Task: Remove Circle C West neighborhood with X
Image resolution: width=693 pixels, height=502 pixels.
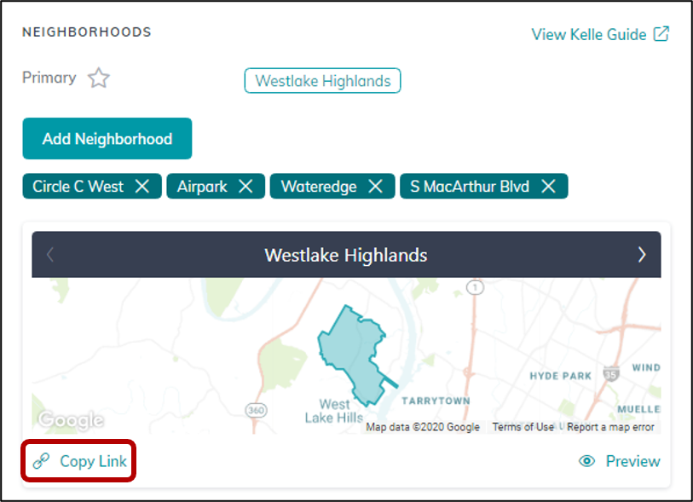Action: tap(142, 186)
